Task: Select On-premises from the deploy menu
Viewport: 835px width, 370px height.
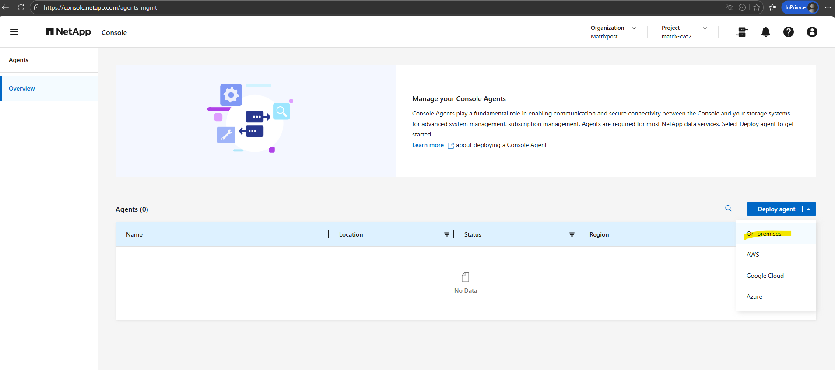Action: pos(764,234)
